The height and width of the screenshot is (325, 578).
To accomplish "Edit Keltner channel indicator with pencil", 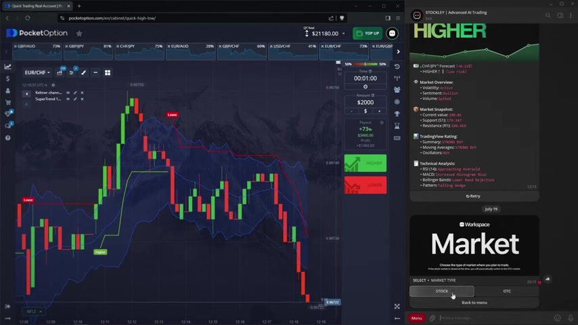I will [75, 93].
